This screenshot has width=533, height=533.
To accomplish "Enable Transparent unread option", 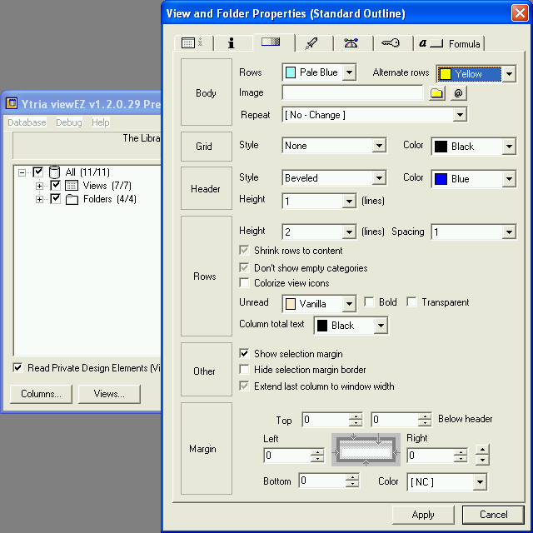I will click(x=411, y=301).
